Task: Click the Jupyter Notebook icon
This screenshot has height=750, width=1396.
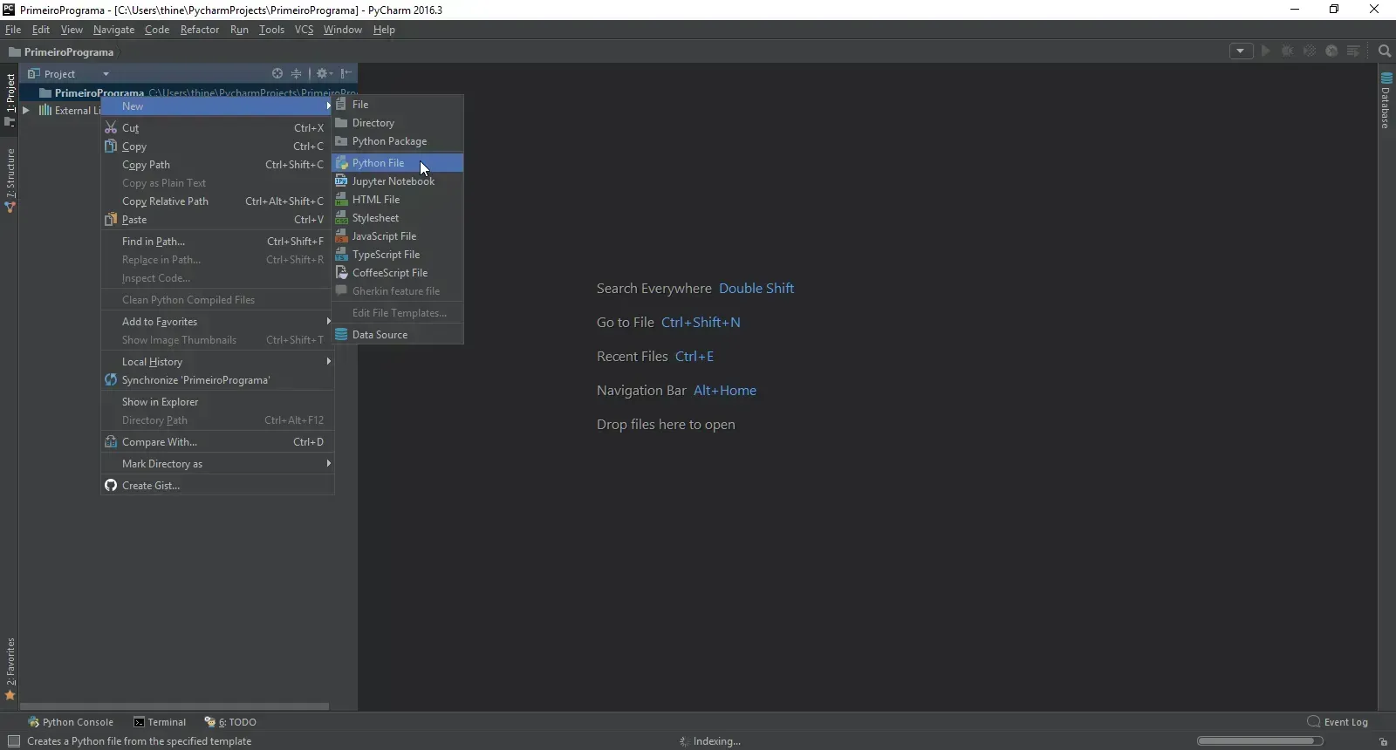Action: point(342,181)
